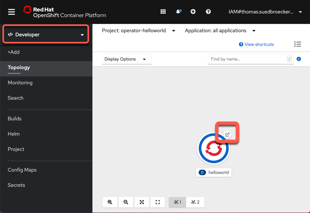Go to Monitoring in the sidebar
310x213 pixels.
pos(20,82)
